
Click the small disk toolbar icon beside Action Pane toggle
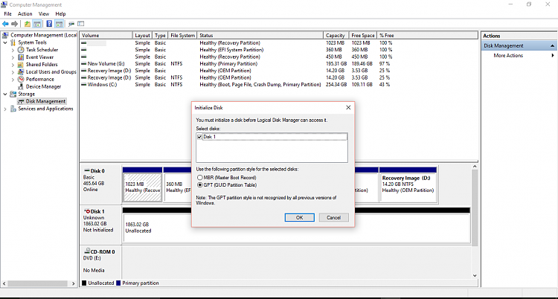[71, 24]
